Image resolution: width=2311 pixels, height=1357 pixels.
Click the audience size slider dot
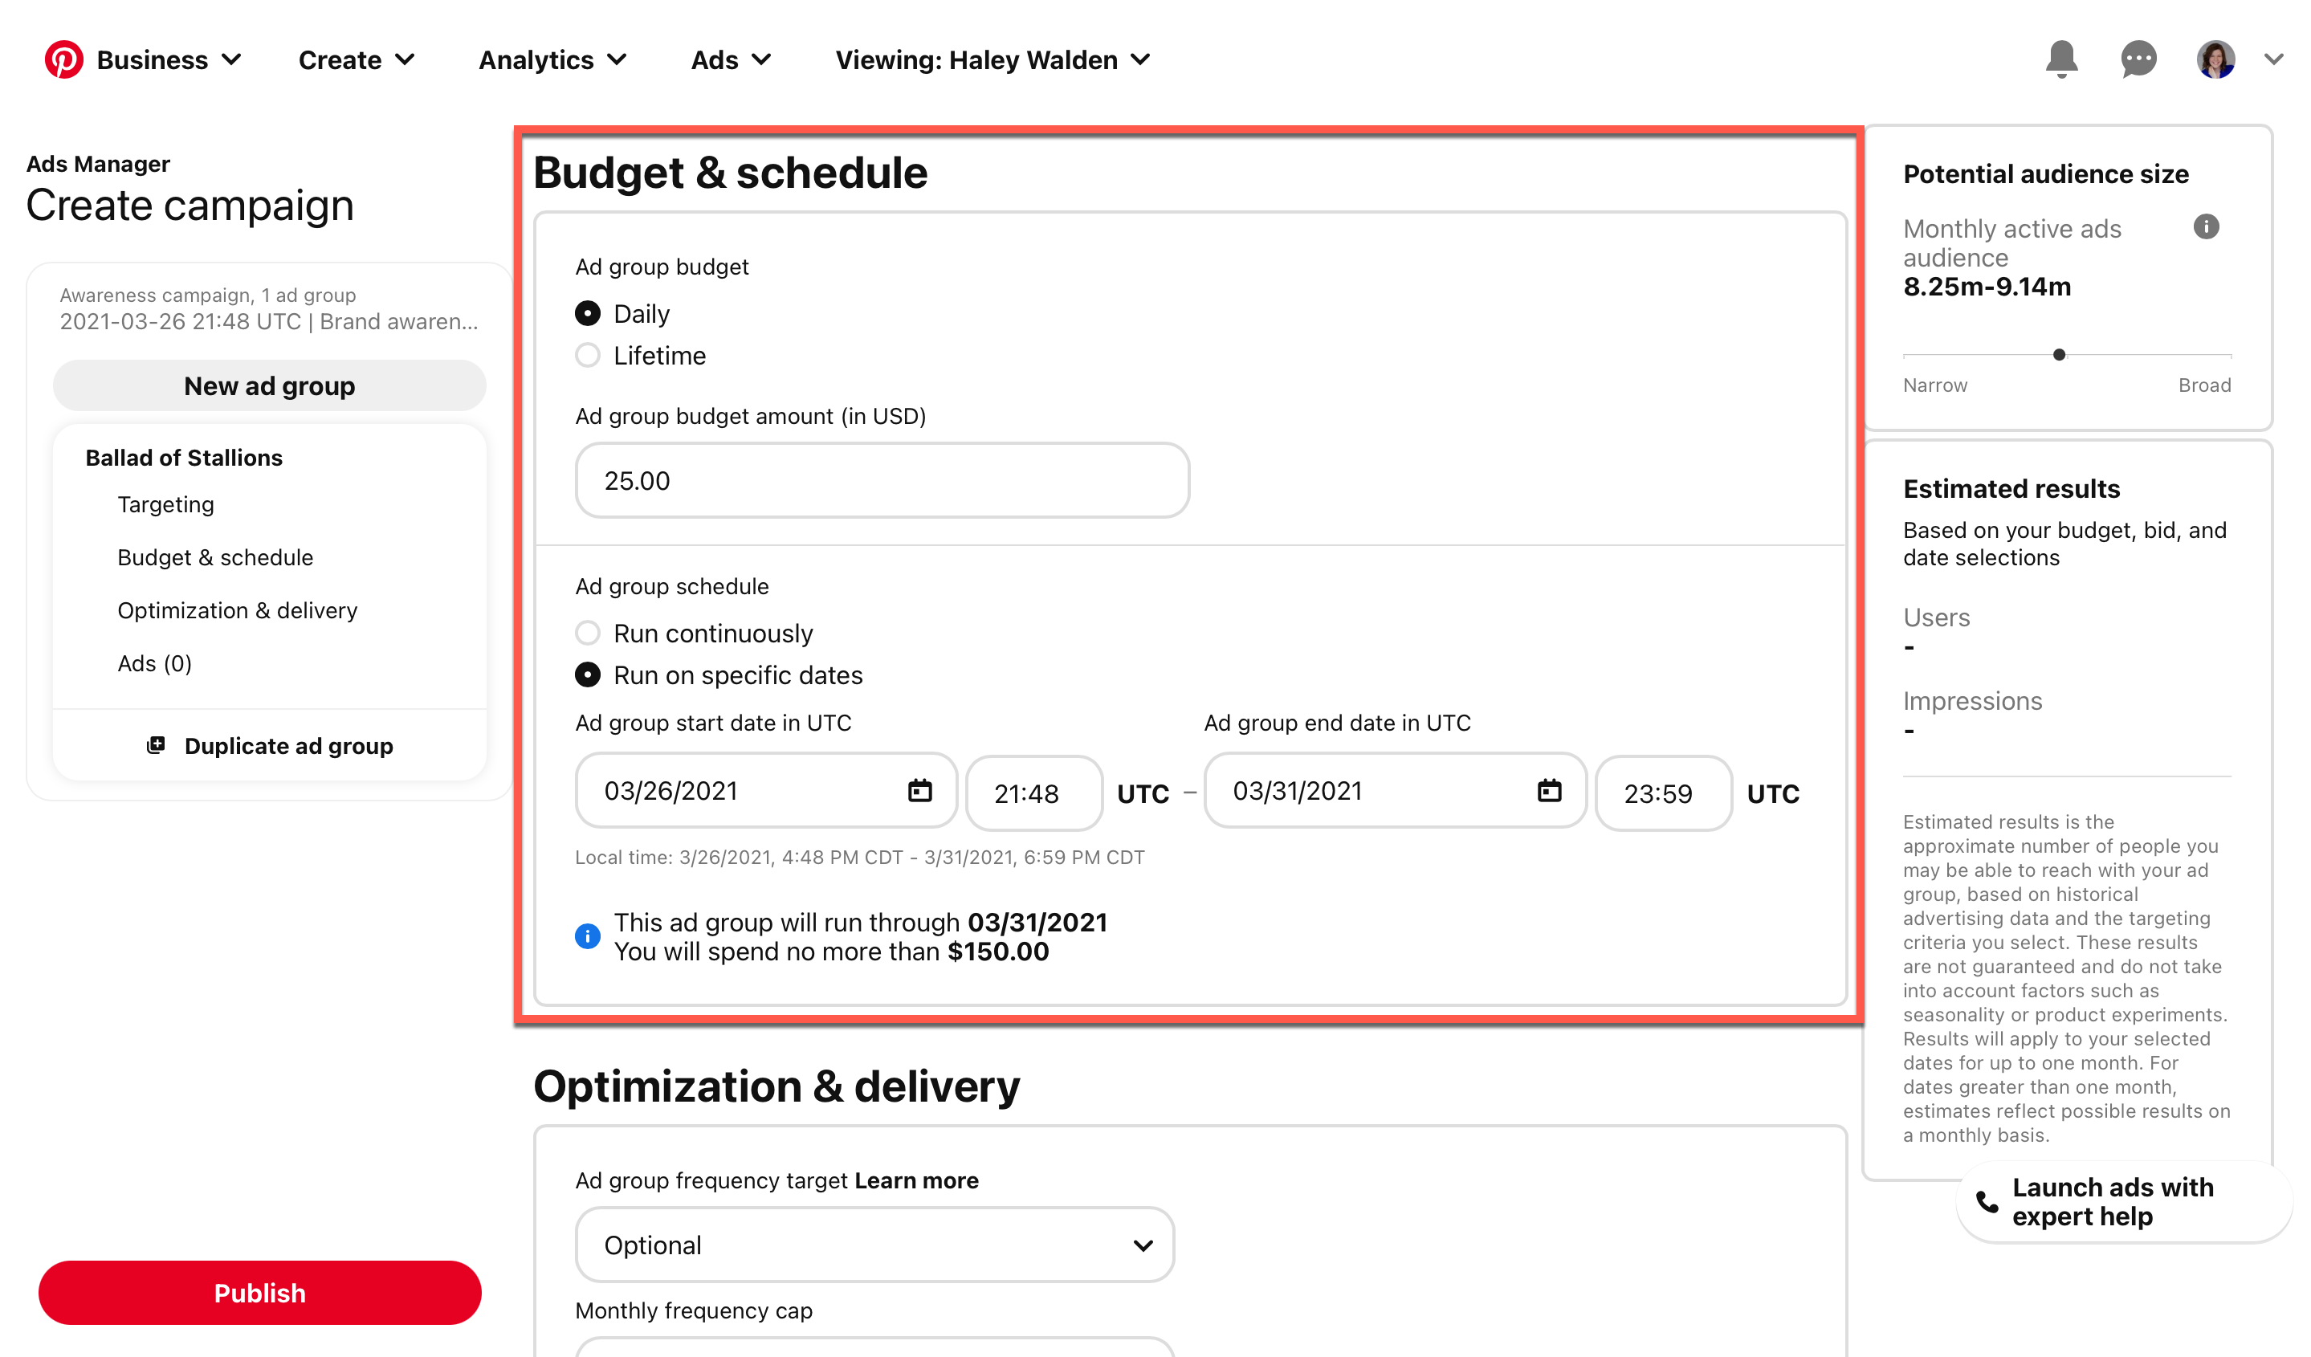2058,355
